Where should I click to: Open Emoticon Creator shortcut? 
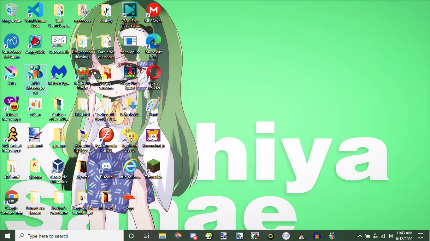pyautogui.click(x=130, y=140)
